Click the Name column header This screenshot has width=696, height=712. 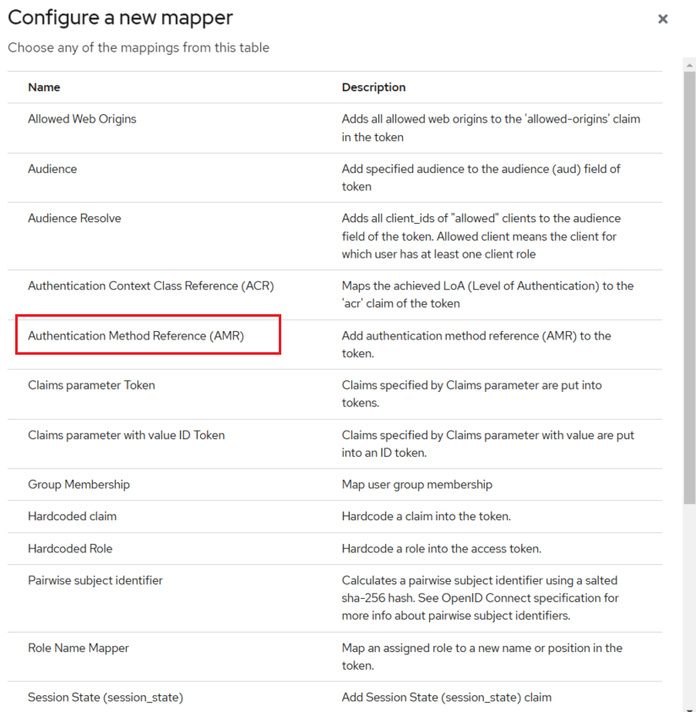pos(44,88)
